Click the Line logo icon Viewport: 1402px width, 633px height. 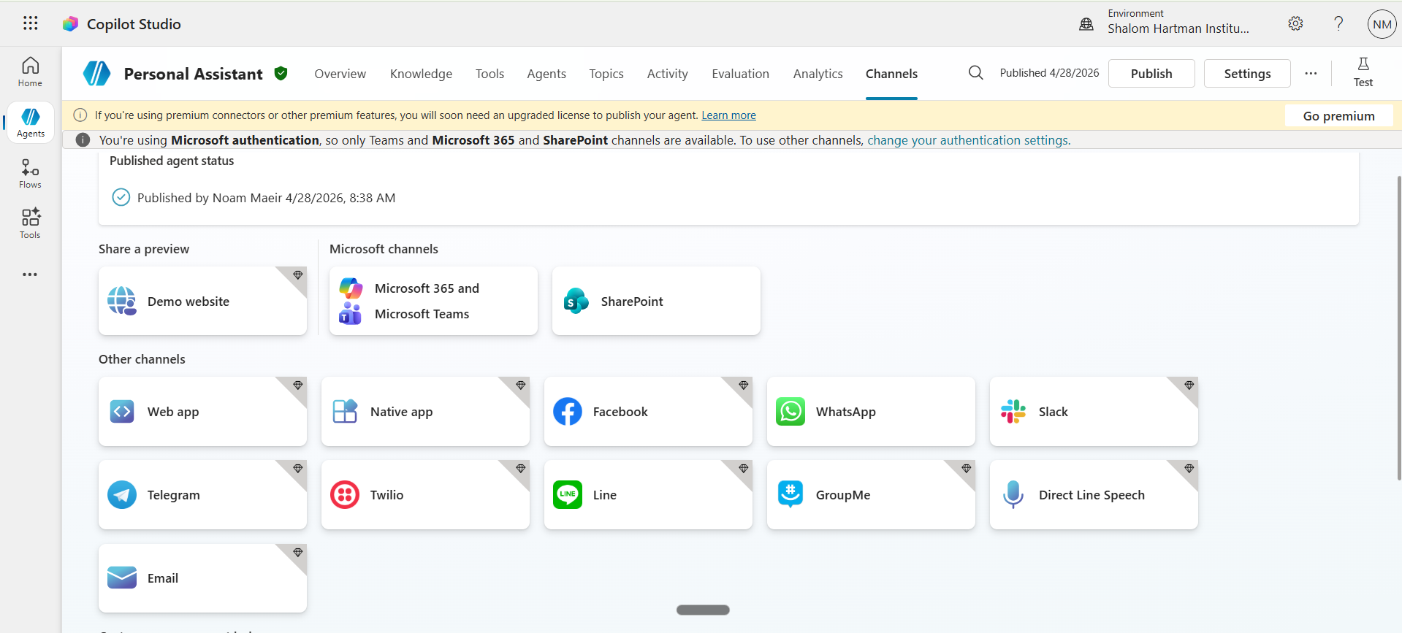[568, 494]
